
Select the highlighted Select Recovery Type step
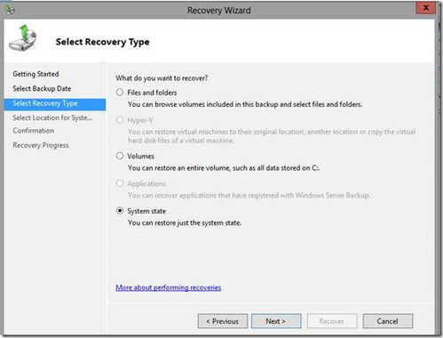click(x=55, y=104)
